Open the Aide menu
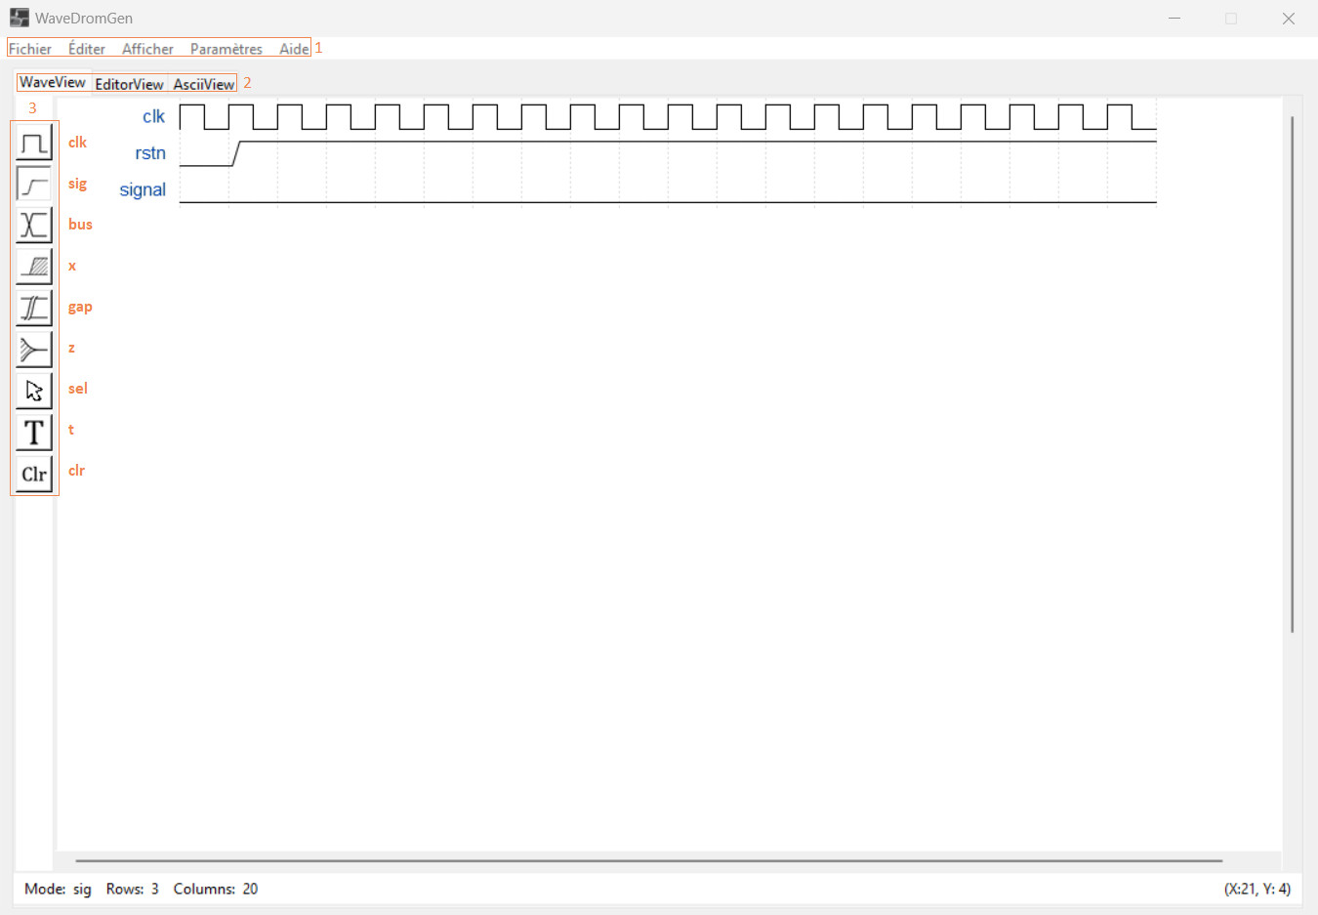The width and height of the screenshot is (1318, 915). coord(294,49)
